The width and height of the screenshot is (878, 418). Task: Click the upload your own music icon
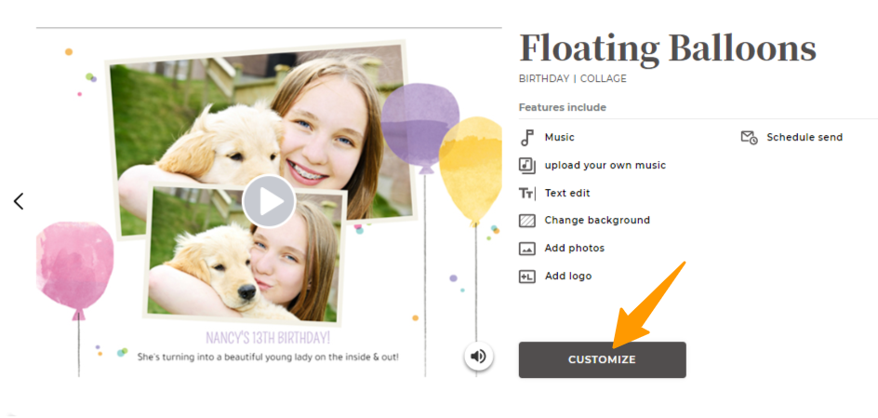527,165
